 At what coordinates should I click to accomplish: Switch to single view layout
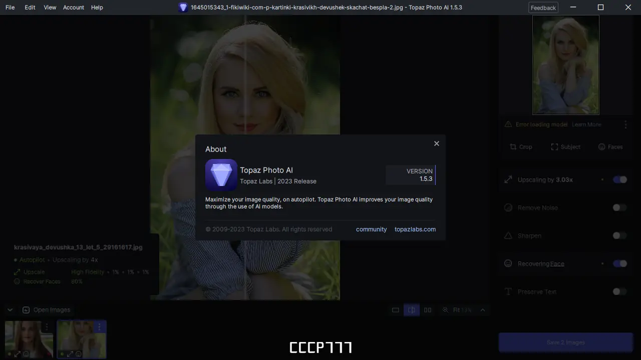(x=396, y=310)
